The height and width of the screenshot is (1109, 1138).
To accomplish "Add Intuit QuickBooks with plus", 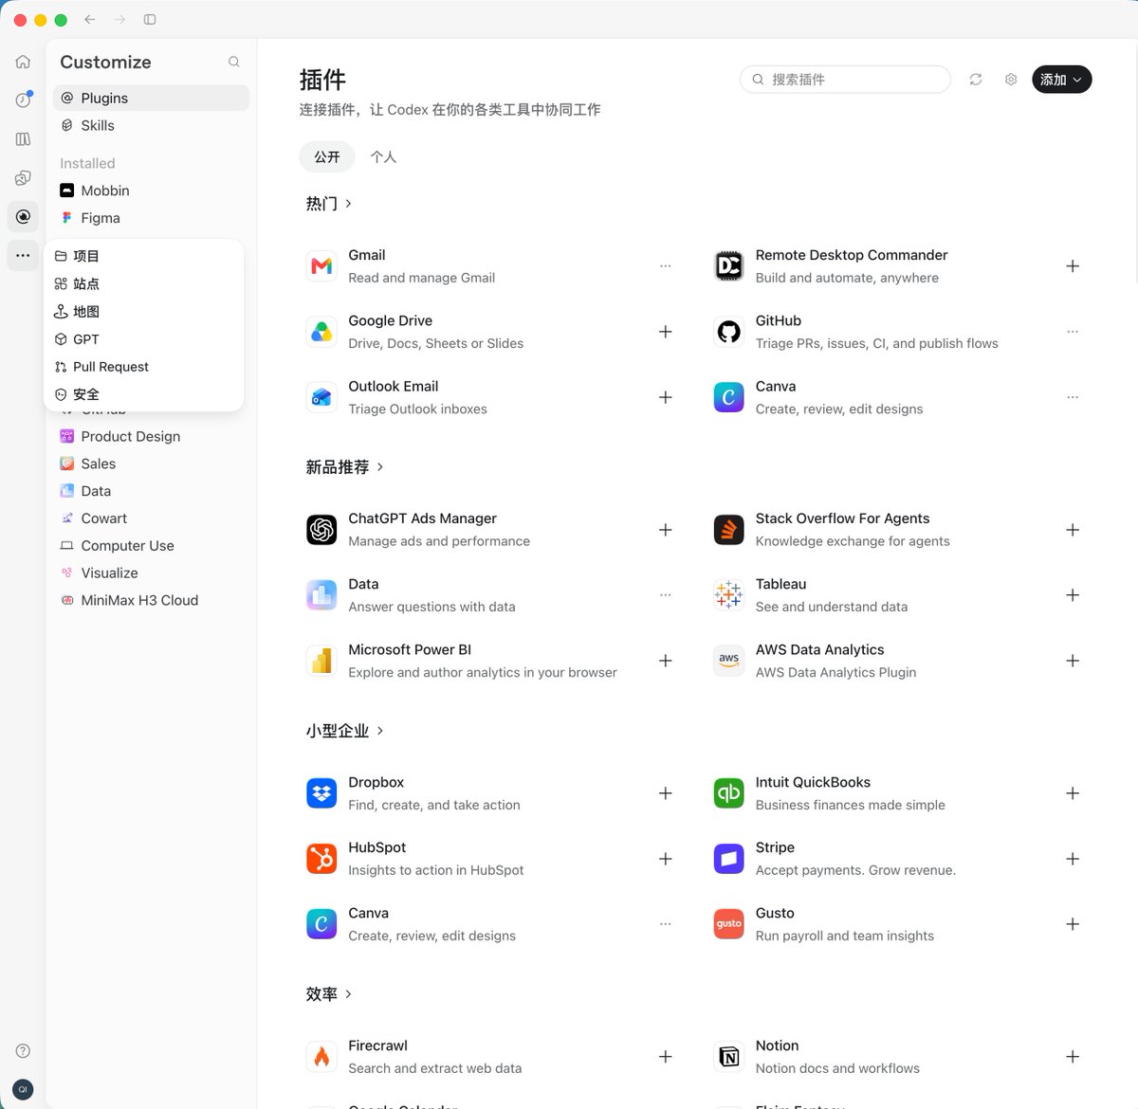I will coord(1073,793).
